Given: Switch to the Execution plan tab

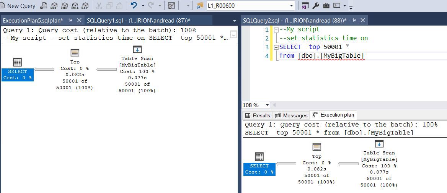Looking at the screenshot, I should [x=333, y=115].
